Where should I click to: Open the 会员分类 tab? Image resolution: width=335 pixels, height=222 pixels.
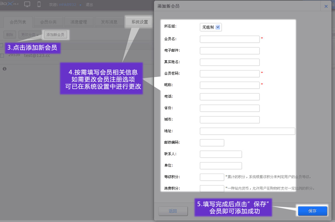click(48, 22)
